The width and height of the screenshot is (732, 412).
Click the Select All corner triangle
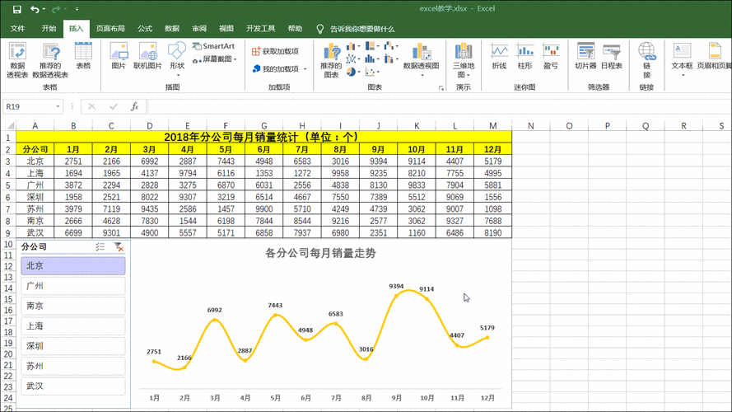[x=9, y=125]
